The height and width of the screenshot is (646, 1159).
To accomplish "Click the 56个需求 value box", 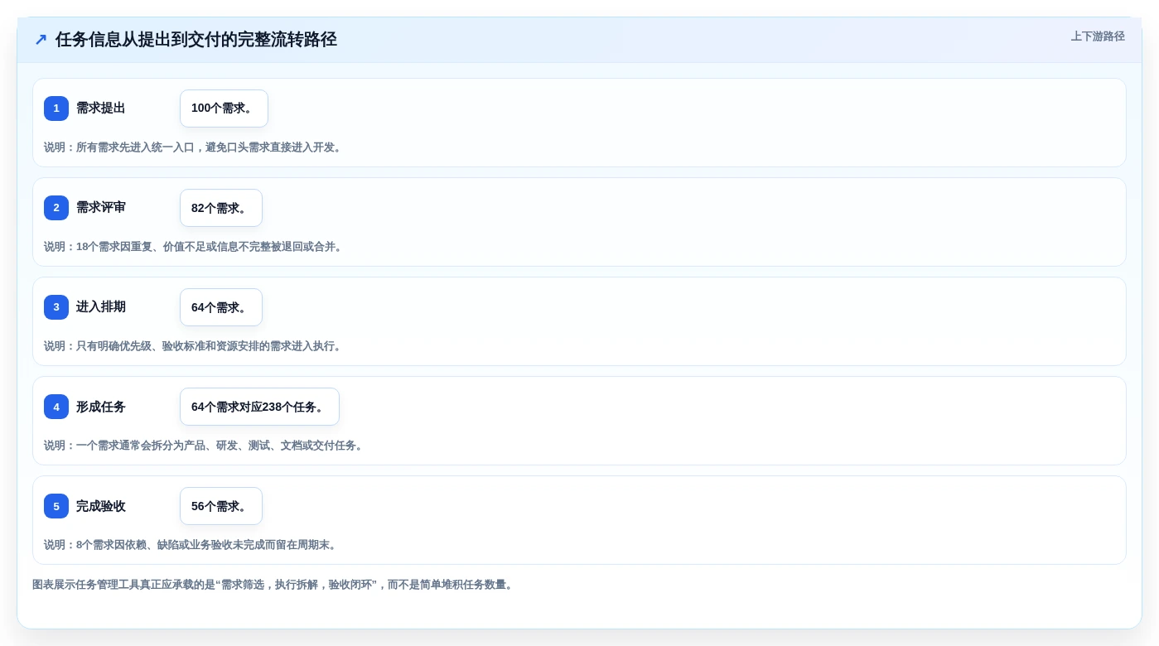I will (x=221, y=506).
